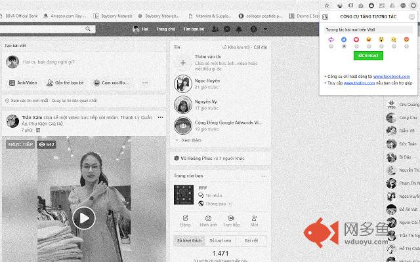The image size is (420, 262).
Task: Play the Trần Xâm live video
Action: [x=84, y=218]
